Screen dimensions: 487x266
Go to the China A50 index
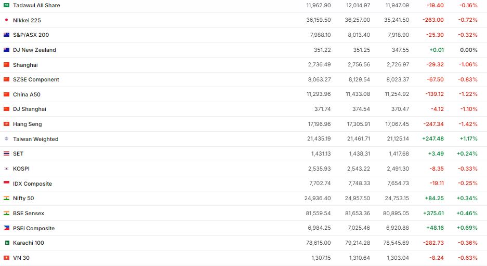tap(27, 94)
